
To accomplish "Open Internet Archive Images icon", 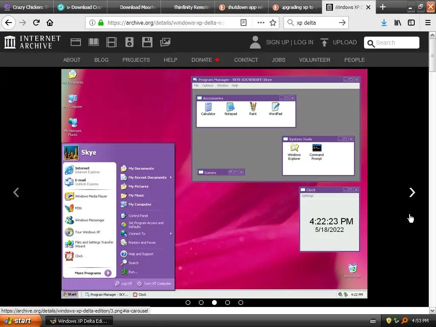I will [165, 42].
